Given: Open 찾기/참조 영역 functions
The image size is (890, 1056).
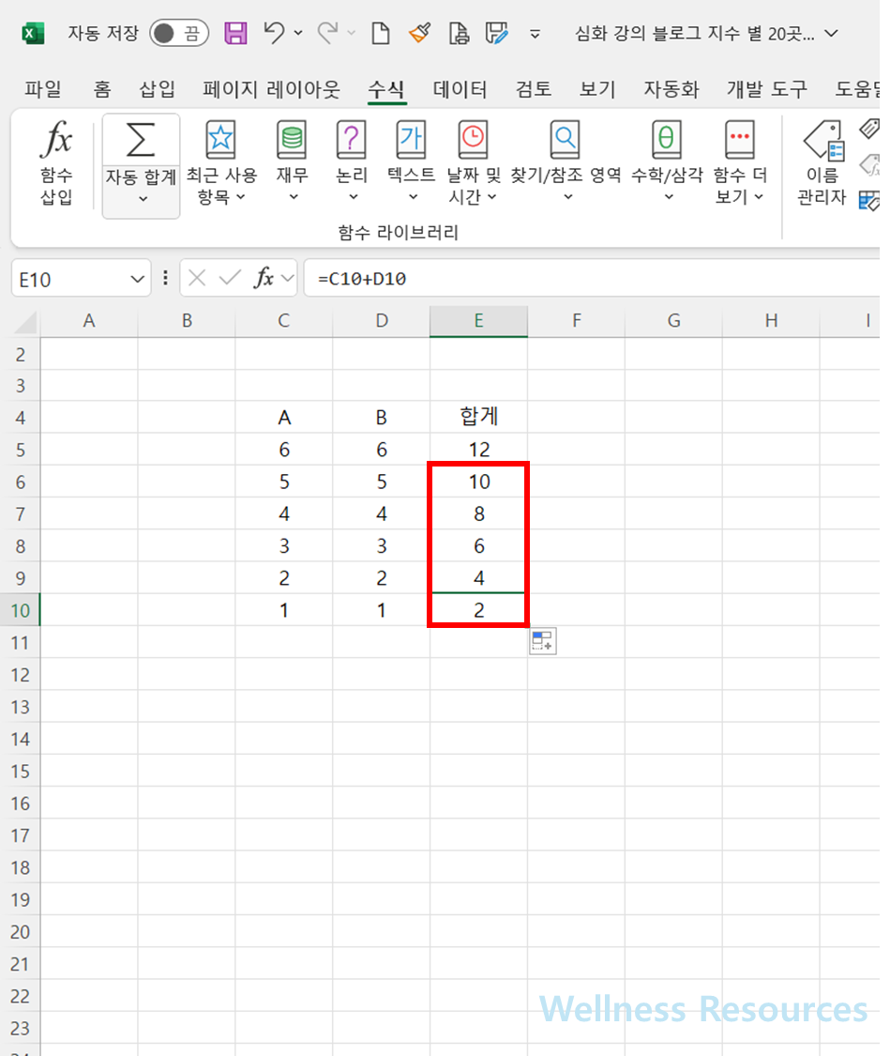Looking at the screenshot, I should coord(566,163).
